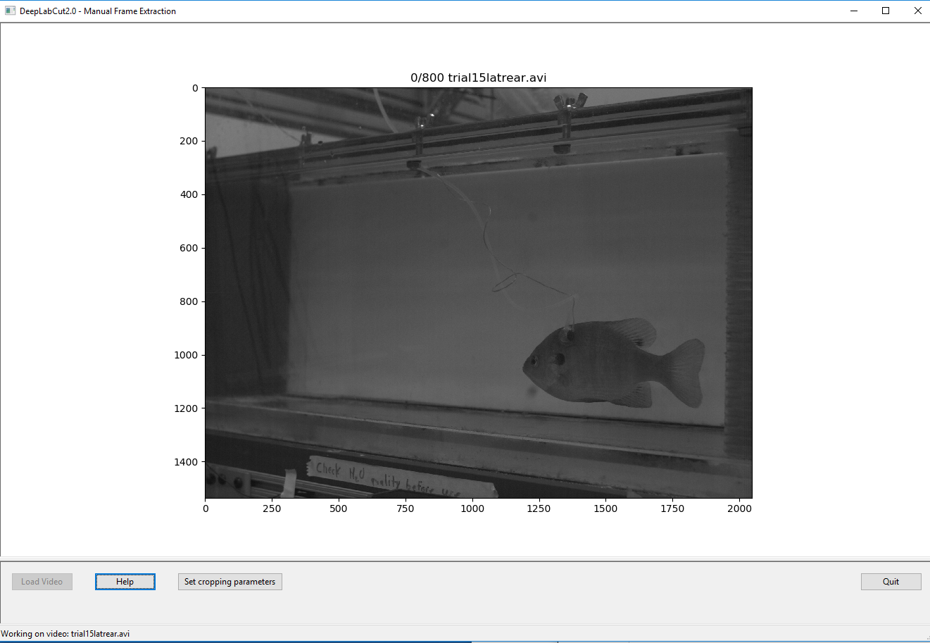
Task: Click the top-left corner of the video frame
Action: click(206, 88)
